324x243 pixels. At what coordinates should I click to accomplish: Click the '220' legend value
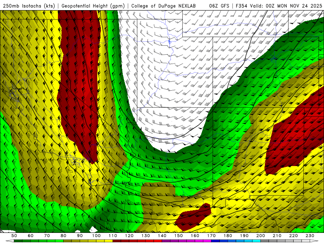click(x=293, y=236)
